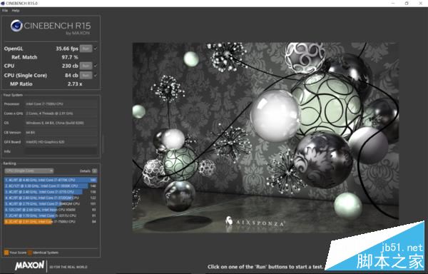The height and width of the screenshot is (274, 428).
Task: Select the Cores x GHz value field
Action: (x=61, y=113)
